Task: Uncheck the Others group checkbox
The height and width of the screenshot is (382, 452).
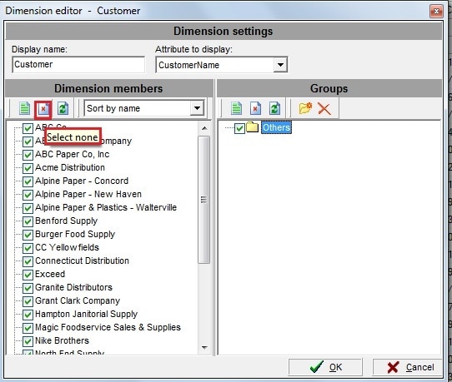Action: tap(239, 128)
